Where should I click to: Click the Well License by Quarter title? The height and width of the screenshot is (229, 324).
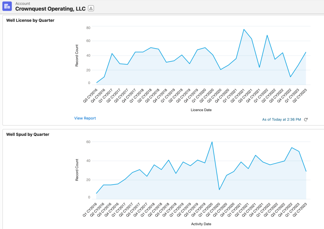tap(30, 21)
